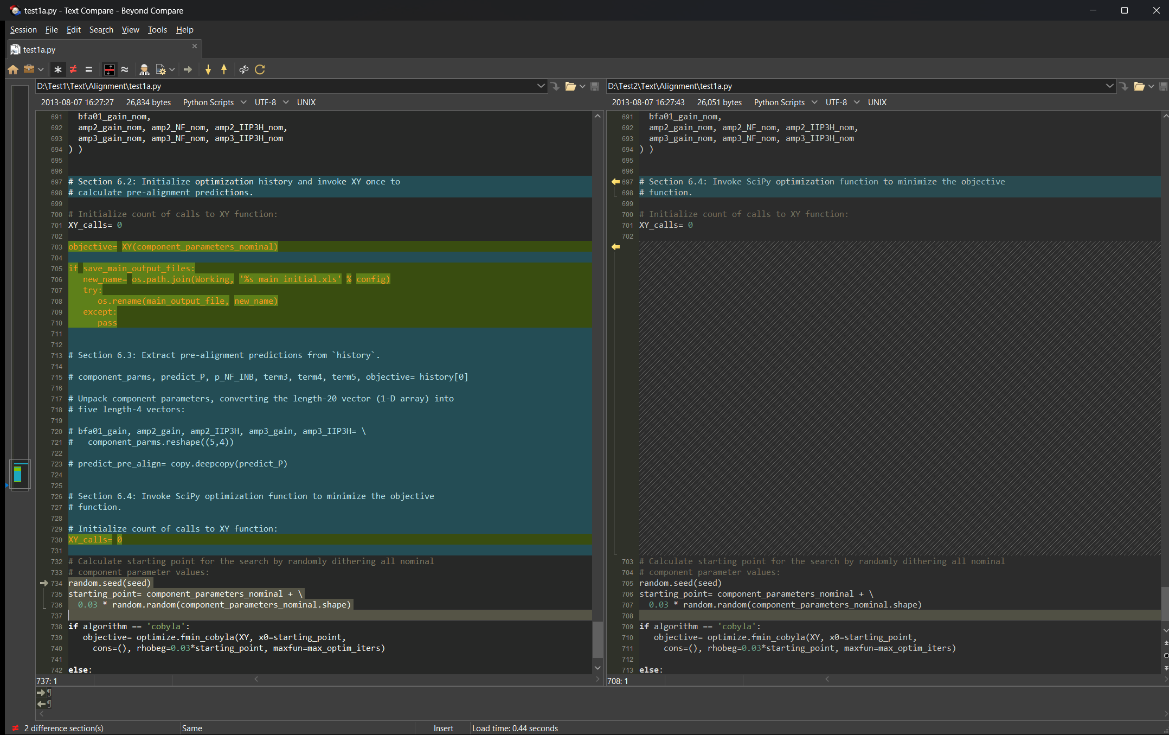Click thumbnail overview difference marker

point(18,474)
